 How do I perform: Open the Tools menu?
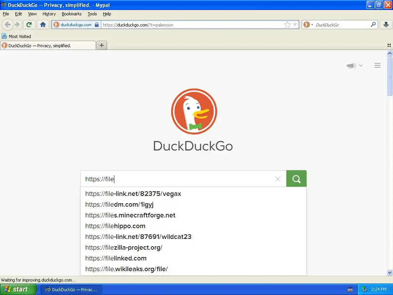92,14
